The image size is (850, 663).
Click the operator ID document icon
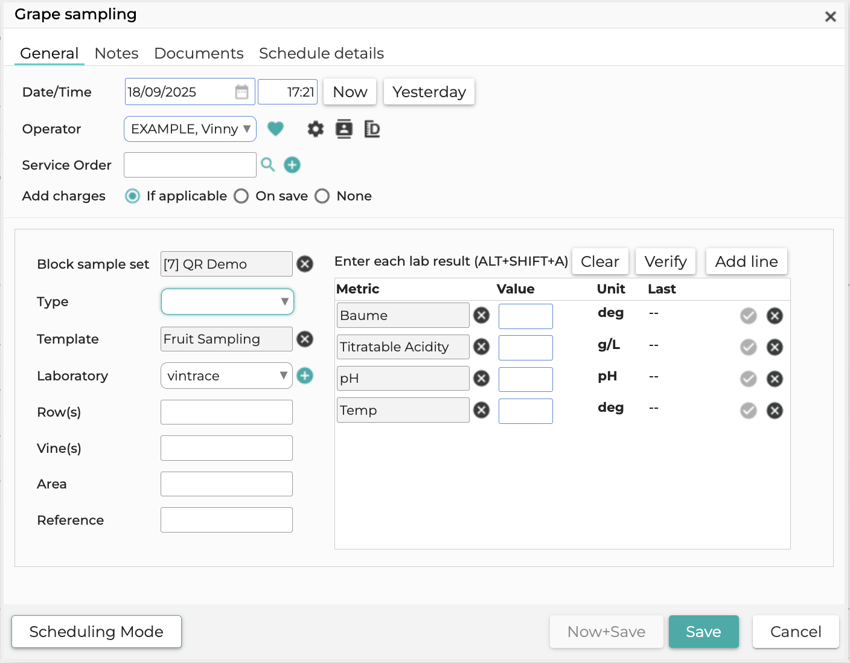click(x=372, y=129)
